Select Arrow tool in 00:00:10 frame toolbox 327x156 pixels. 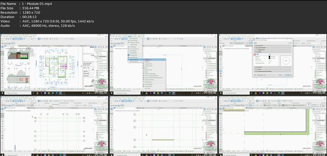(x=2, y=47)
